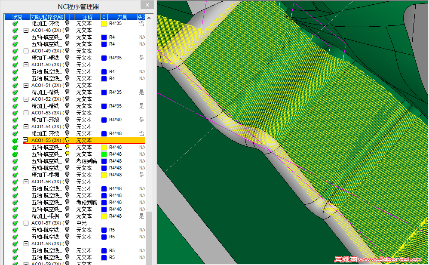Toggle the light bulb on AC01-58 row
The height and width of the screenshot is (265, 429).
pos(67,243)
